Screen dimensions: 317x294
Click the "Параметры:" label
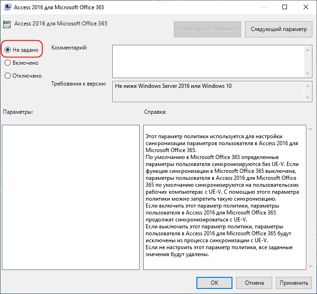click(18, 112)
